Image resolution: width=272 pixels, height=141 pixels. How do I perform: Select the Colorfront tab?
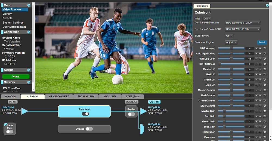tap(33, 97)
